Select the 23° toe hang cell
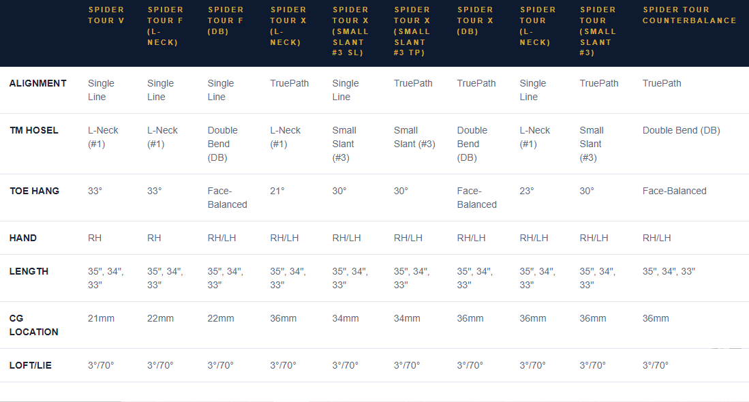 point(527,191)
